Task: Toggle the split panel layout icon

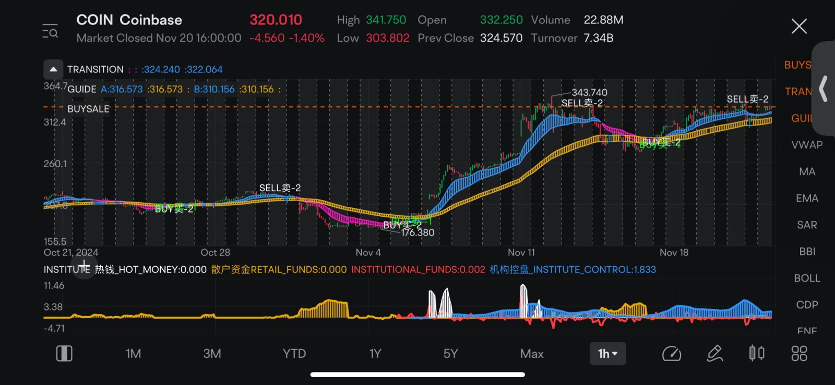Action: click(64, 353)
